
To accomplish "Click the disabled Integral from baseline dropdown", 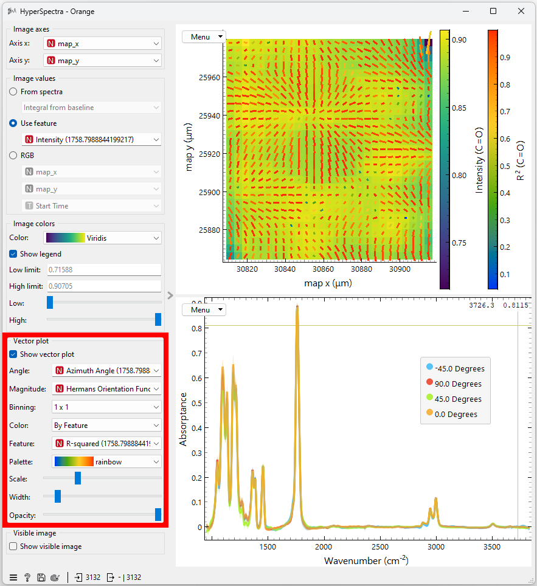I will [x=91, y=107].
